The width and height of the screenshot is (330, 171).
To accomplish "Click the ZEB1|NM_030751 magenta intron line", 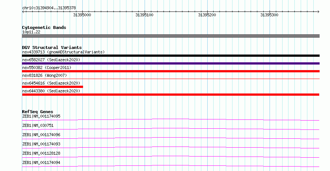I will pos(171,129).
